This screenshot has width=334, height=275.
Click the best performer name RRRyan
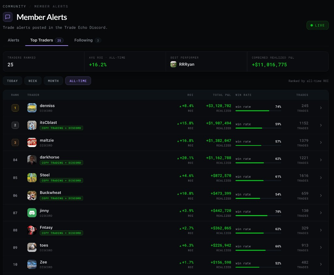187,64
